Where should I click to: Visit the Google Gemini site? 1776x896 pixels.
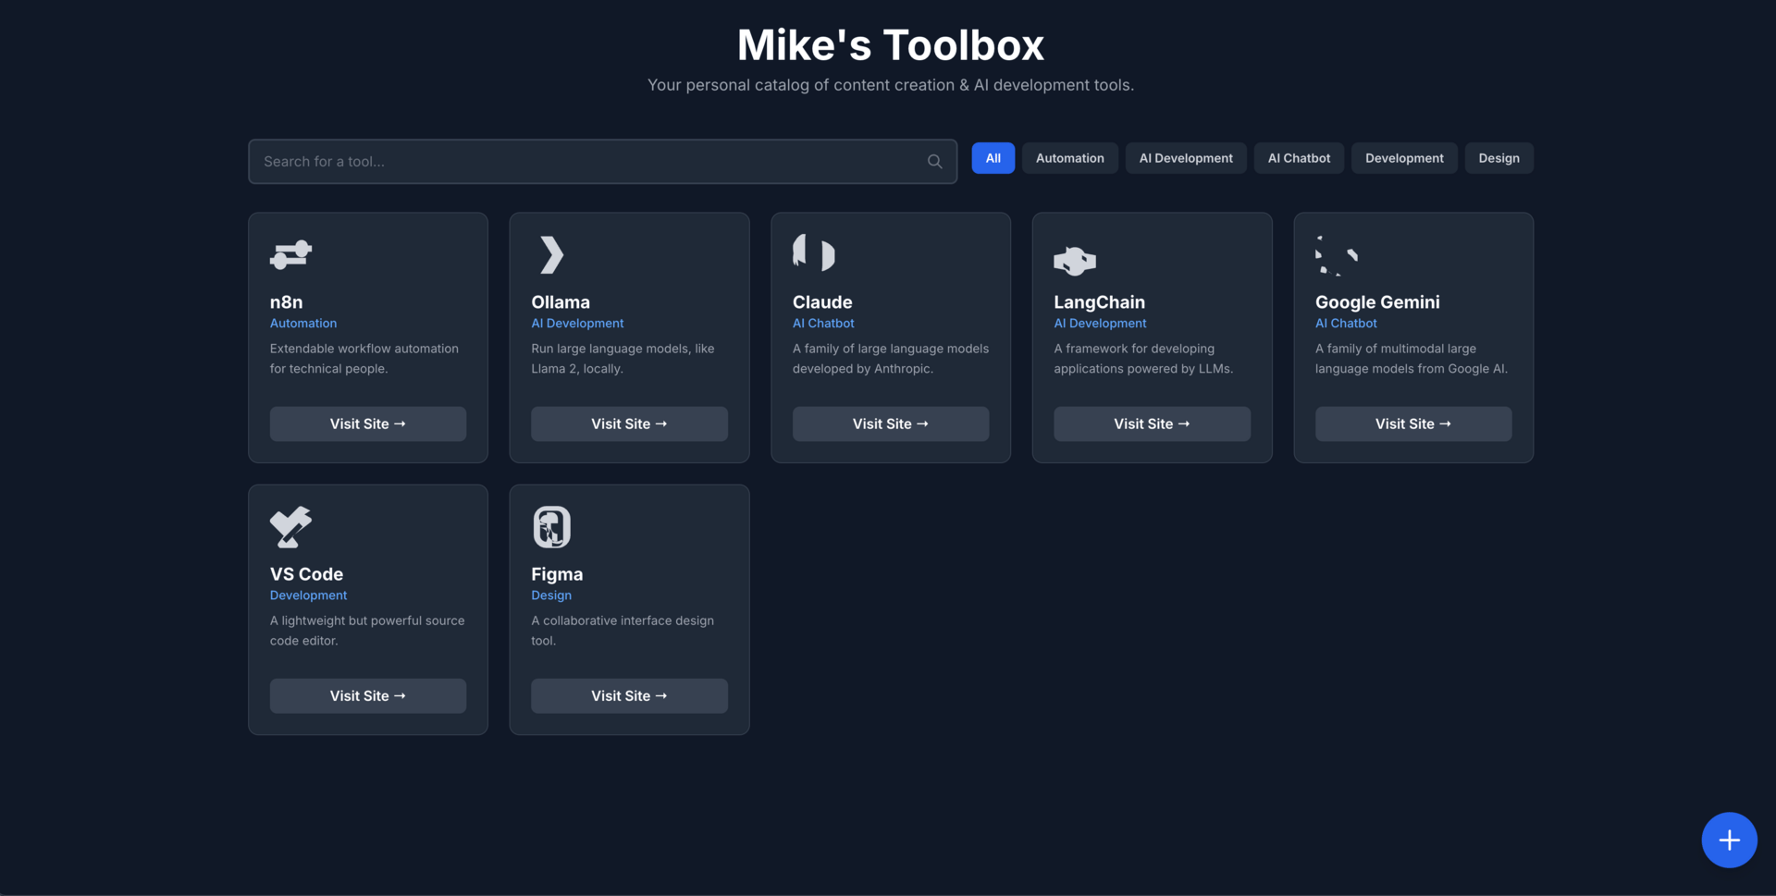[x=1413, y=423]
